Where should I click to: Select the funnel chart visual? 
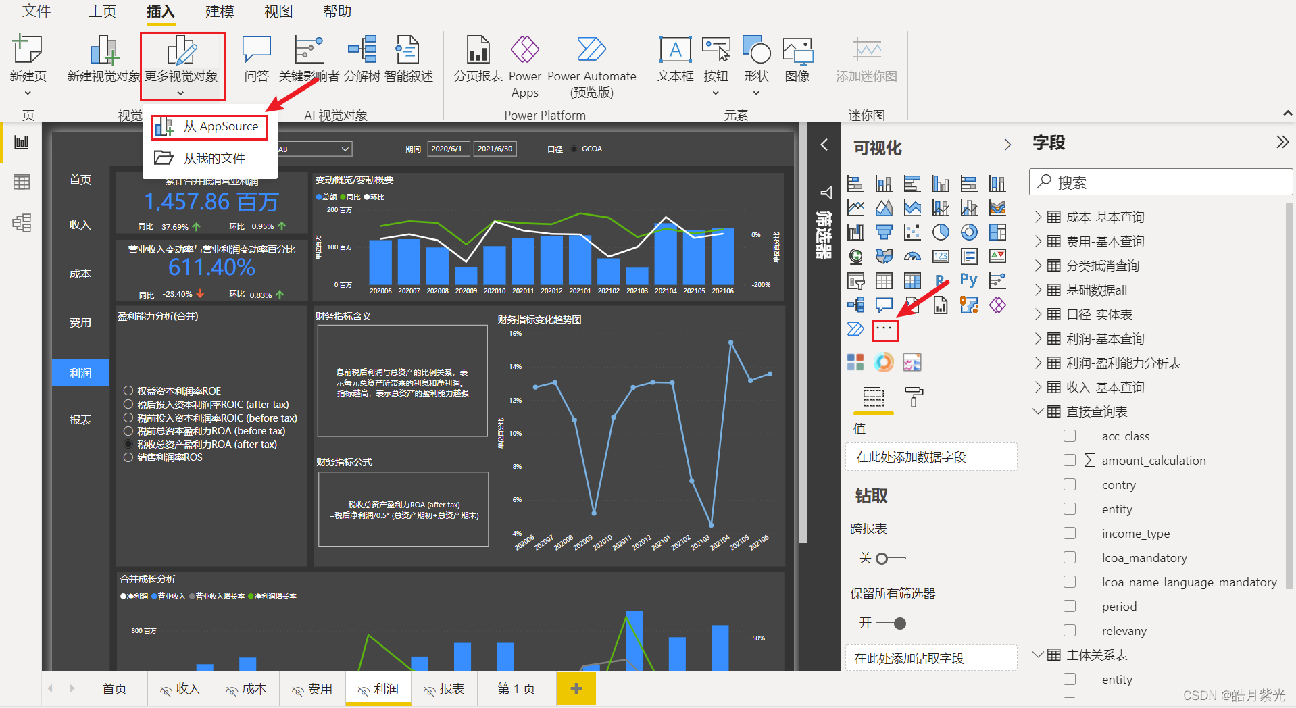click(884, 232)
